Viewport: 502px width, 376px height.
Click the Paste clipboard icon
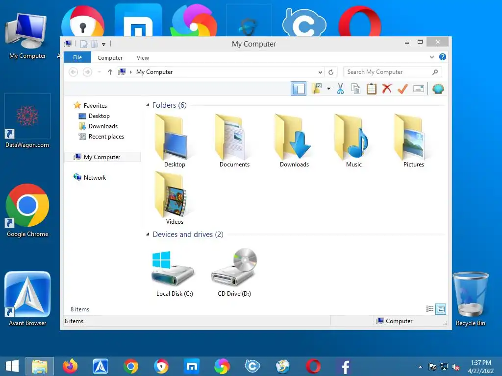(372, 89)
